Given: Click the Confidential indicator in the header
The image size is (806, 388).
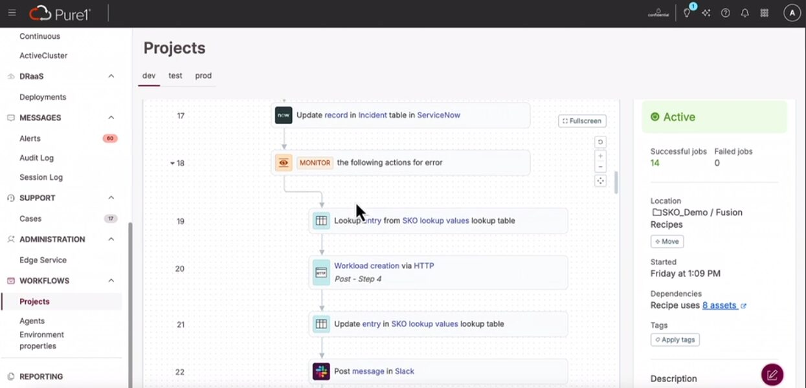Looking at the screenshot, I should point(658,13).
